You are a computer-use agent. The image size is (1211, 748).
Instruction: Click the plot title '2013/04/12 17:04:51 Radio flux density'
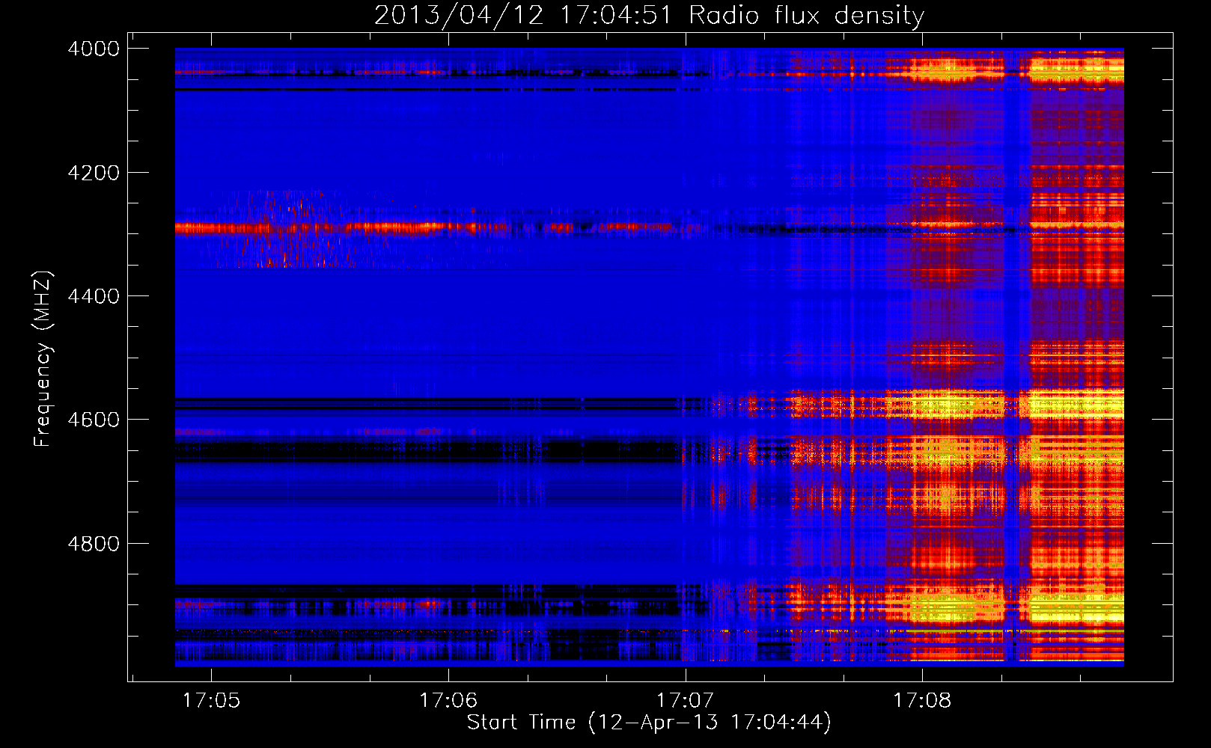click(649, 16)
